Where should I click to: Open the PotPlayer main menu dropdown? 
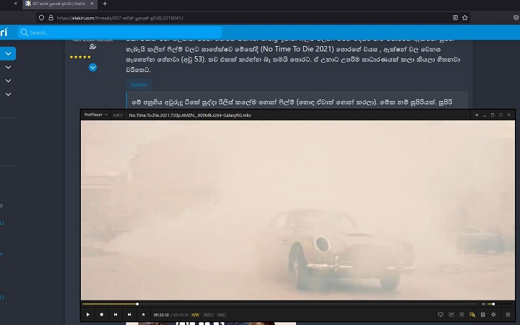click(x=96, y=115)
